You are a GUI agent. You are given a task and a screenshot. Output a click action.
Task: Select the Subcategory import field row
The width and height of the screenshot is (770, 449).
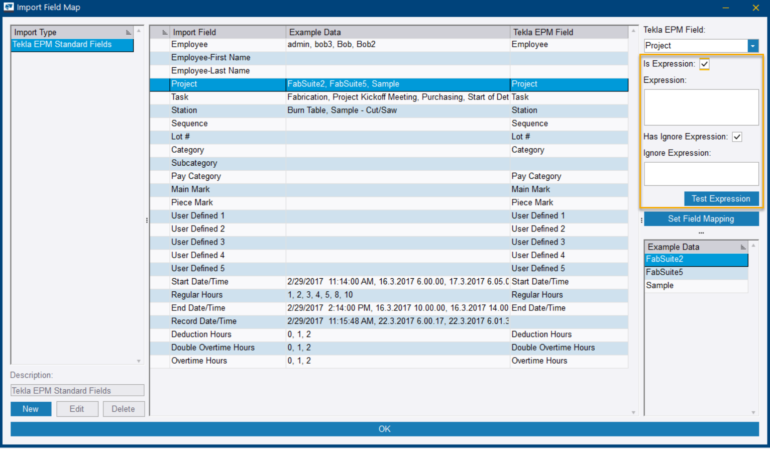(x=389, y=163)
